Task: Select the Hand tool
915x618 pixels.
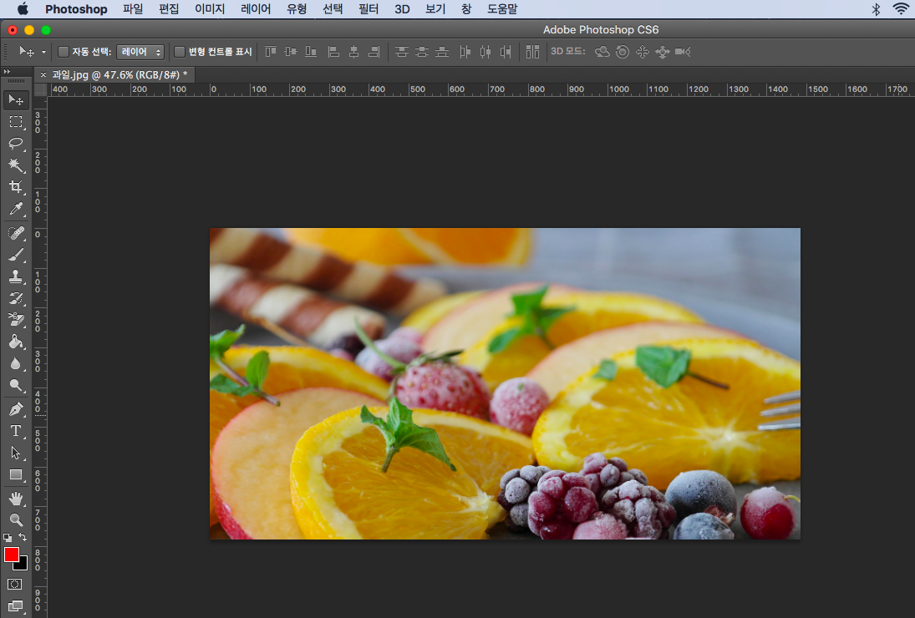Action: coord(16,499)
